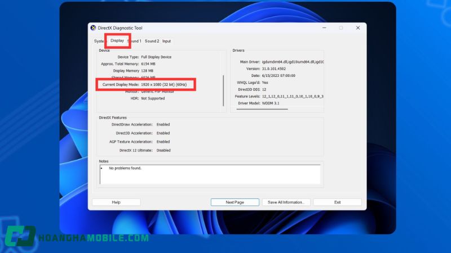Switch to the System tab

point(99,41)
